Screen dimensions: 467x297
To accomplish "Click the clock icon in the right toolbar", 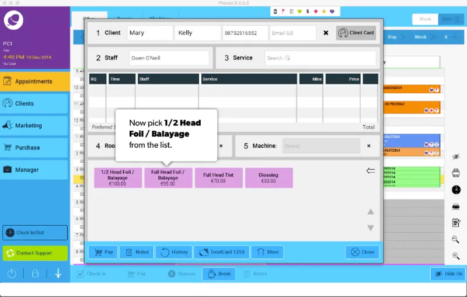I will pos(456,190).
